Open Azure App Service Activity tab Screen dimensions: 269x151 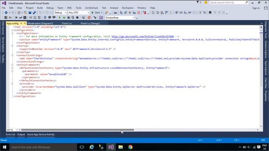[x=41, y=135]
